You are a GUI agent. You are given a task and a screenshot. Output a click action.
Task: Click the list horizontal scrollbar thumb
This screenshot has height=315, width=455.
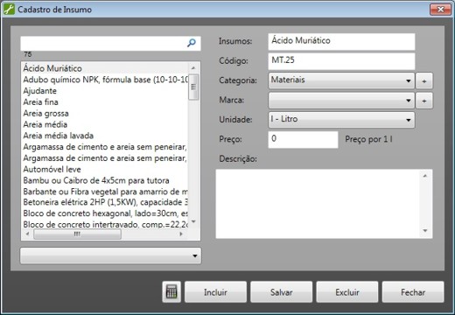[x=77, y=234]
